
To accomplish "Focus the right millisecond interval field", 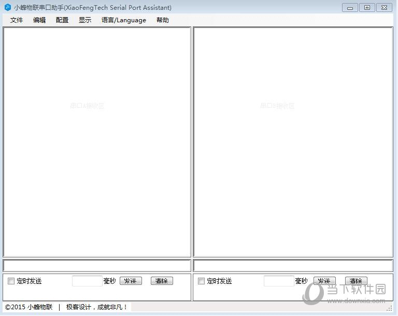I will (279, 281).
